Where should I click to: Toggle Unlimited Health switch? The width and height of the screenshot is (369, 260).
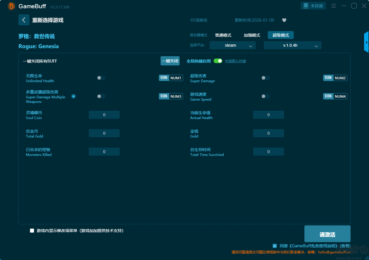click(101, 78)
